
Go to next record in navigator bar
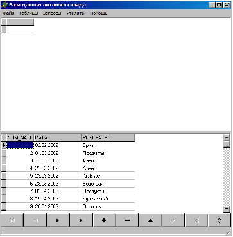tap(58, 220)
